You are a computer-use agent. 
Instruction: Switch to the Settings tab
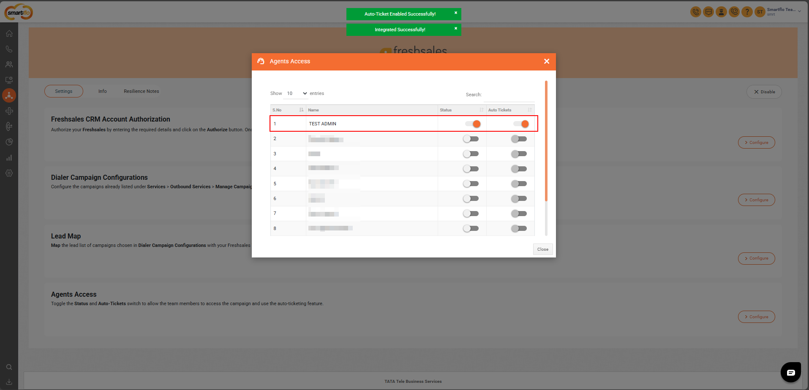click(64, 91)
